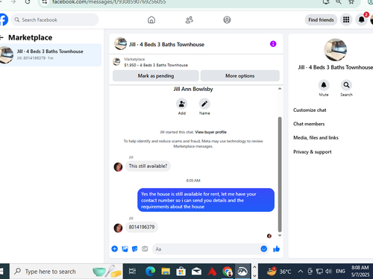373x279 pixels.
Task: Click the More options button
Action: 240,76
